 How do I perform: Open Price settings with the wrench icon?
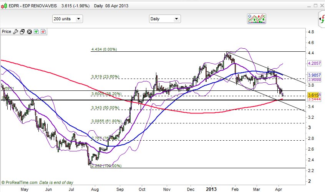(15, 32)
